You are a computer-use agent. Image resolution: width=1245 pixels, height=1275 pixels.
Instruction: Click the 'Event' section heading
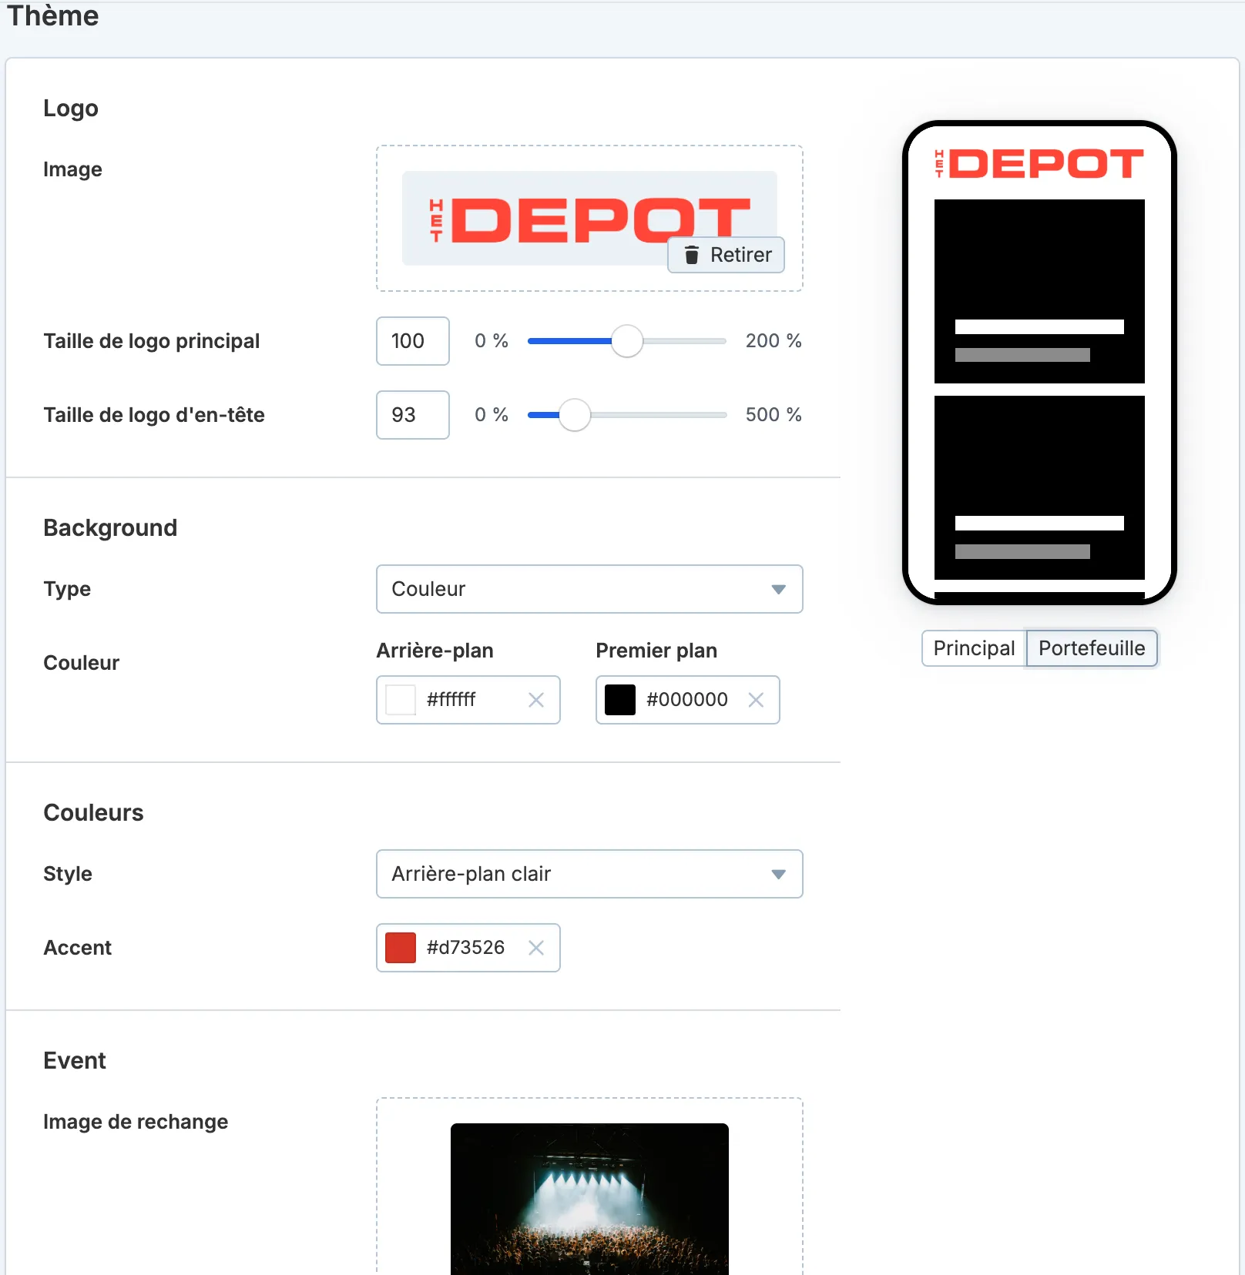(x=75, y=1060)
